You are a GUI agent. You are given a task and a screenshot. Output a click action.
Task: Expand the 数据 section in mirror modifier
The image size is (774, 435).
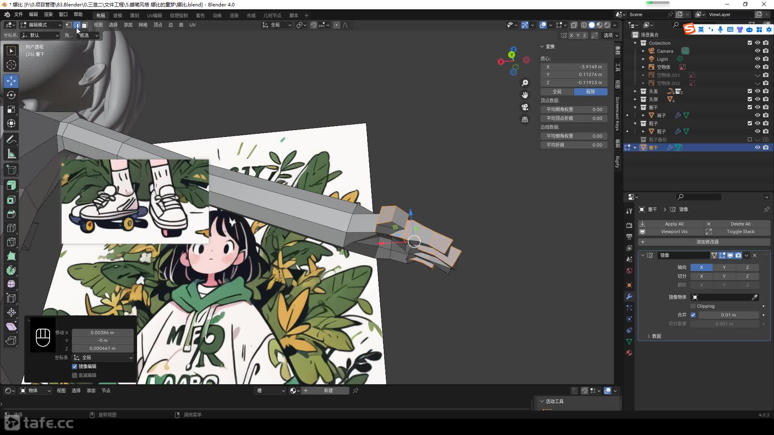(x=656, y=336)
